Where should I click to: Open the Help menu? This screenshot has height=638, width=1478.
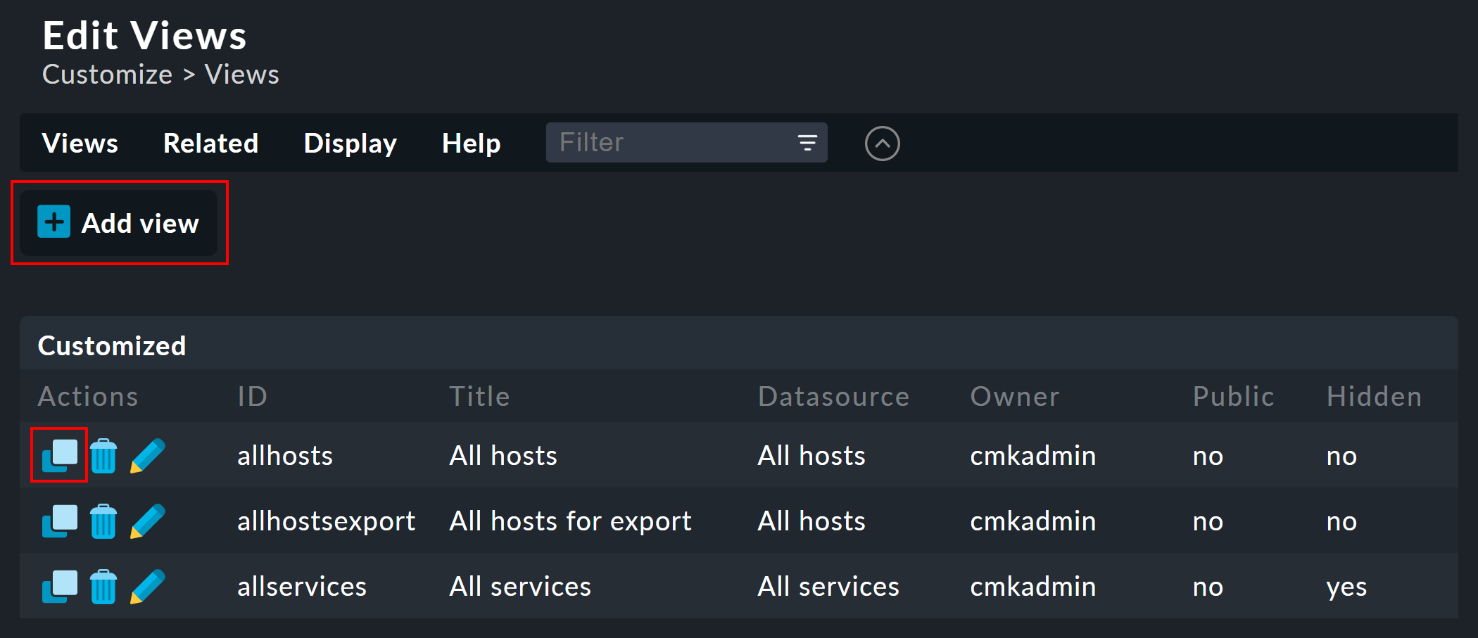pyautogui.click(x=471, y=143)
